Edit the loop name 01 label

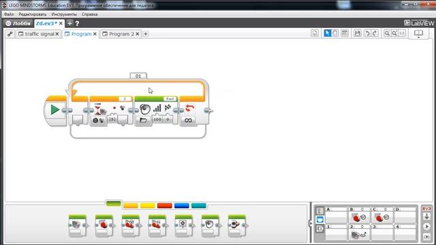tap(138, 76)
